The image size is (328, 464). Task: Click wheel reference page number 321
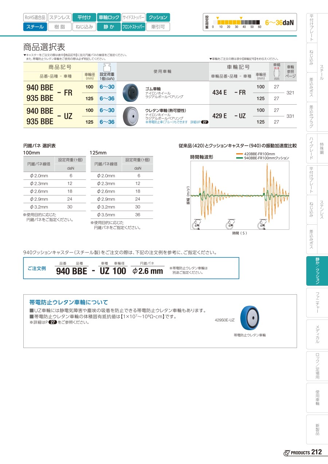(290, 93)
